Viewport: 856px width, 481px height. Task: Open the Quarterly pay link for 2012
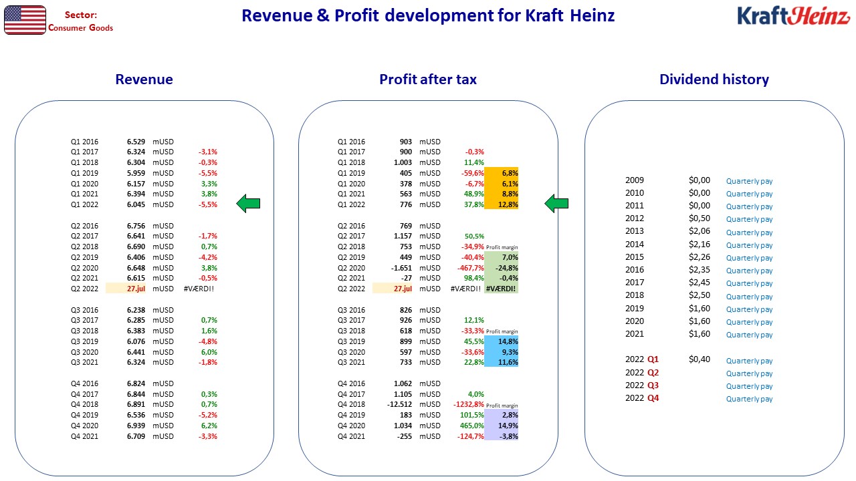pos(749,219)
